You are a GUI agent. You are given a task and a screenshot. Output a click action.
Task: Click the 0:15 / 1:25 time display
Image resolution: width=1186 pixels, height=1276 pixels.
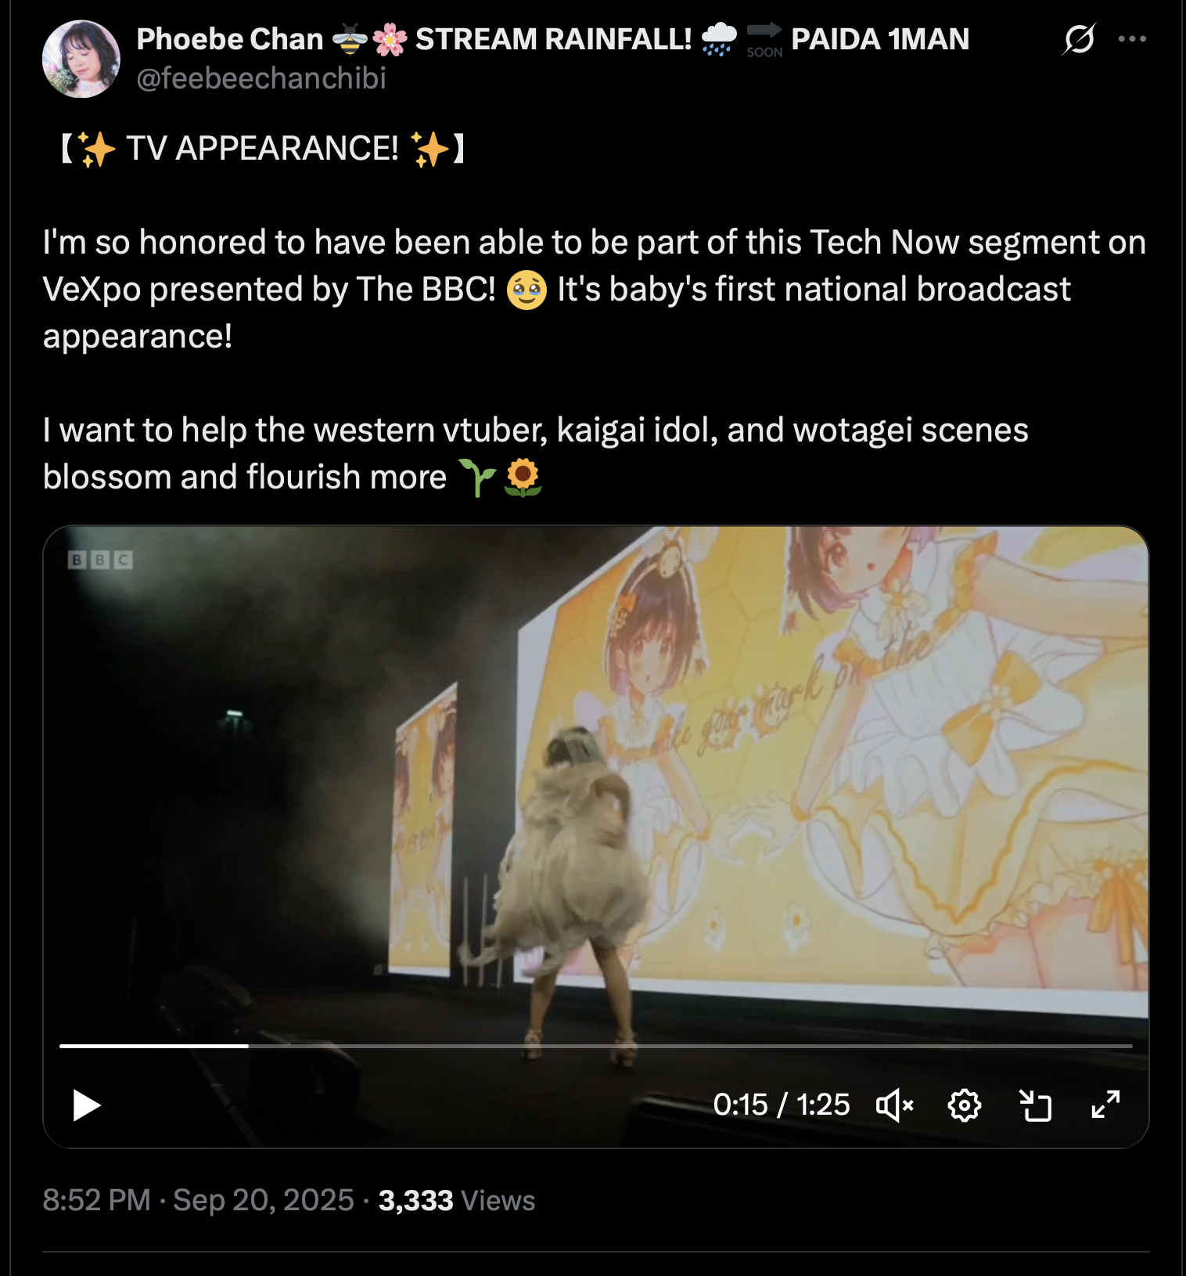click(x=781, y=1105)
